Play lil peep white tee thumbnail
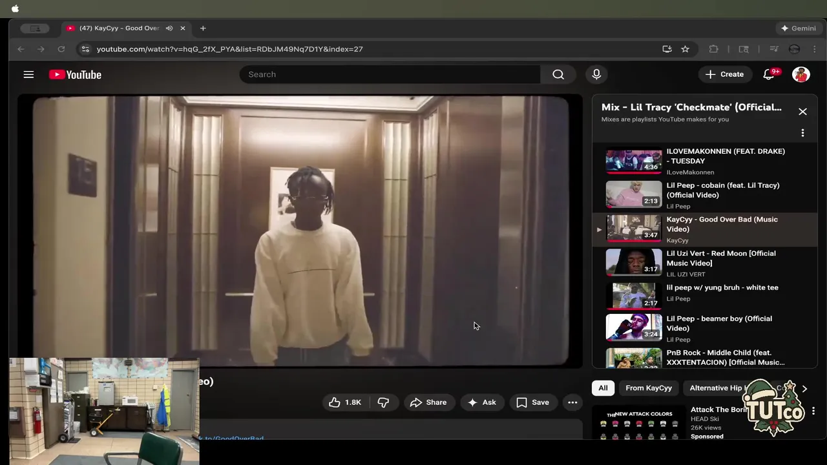Image resolution: width=827 pixels, height=465 pixels. click(634, 296)
